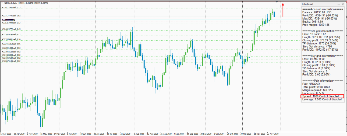347x136 pixels.
Task: Select order #323959801 sell 0.10 label
Action: (11, 39)
